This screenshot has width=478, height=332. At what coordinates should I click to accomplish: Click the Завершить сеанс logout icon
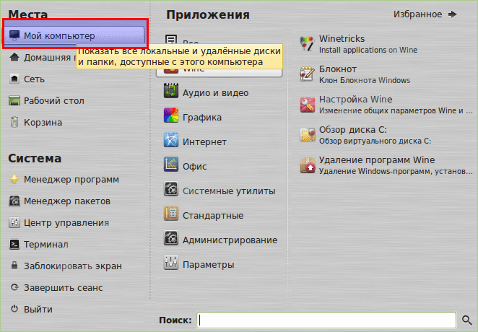14,287
